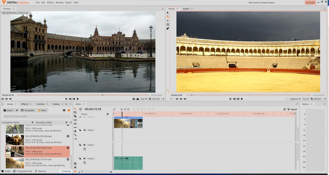329x175 pixels.
Task: Select the Rate Stretch tool in Editor
Action: click(x=75, y=135)
